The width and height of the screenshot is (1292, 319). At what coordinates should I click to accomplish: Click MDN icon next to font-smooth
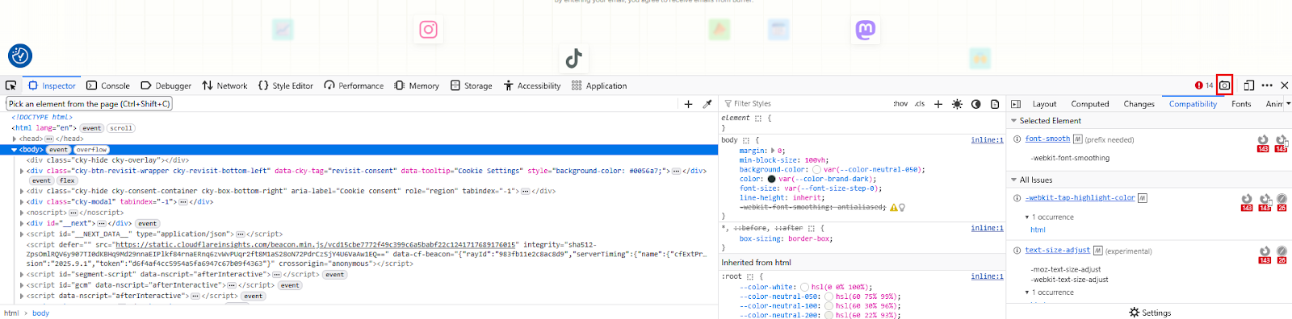1078,139
